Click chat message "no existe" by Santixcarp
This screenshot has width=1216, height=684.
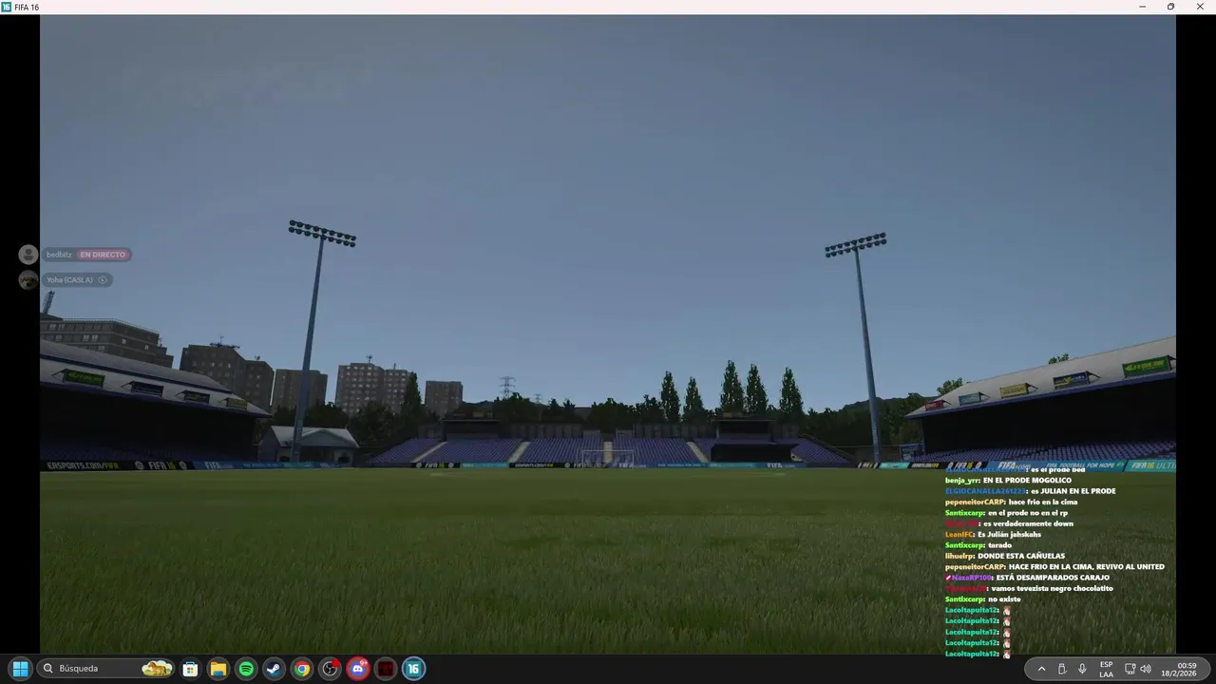(x=1004, y=599)
